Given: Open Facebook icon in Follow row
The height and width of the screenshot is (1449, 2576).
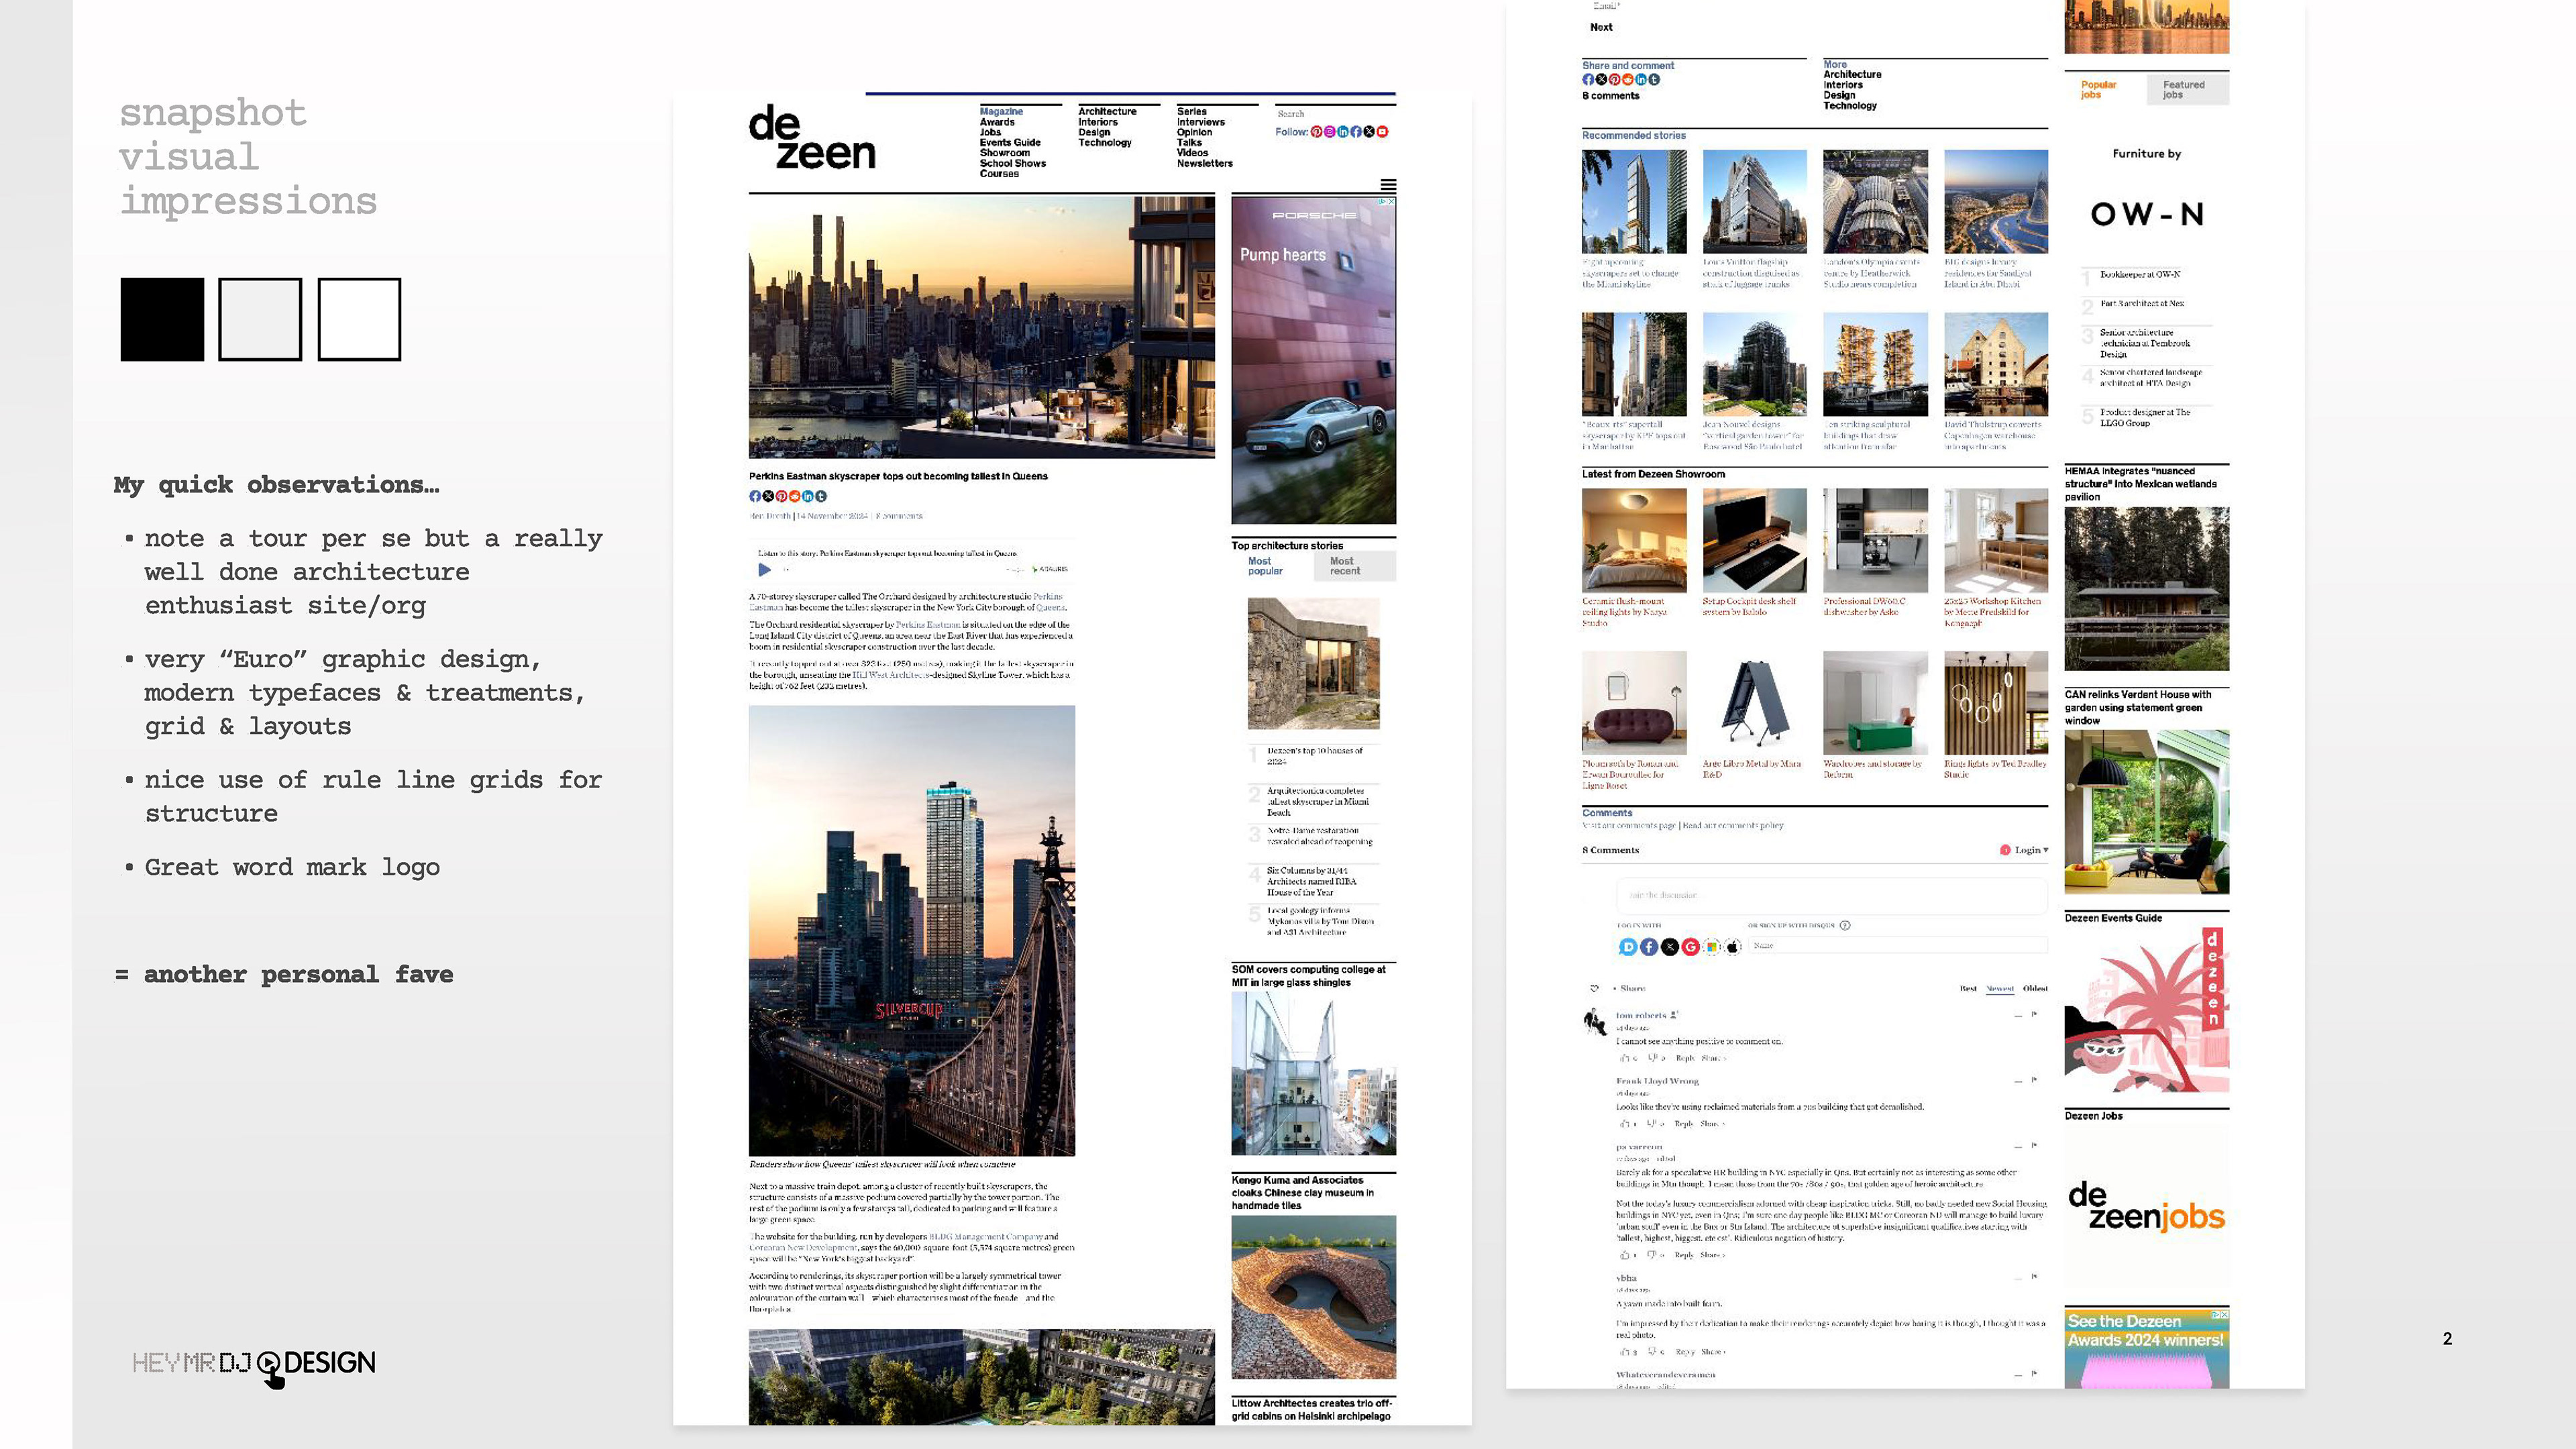Looking at the screenshot, I should pyautogui.click(x=1356, y=132).
